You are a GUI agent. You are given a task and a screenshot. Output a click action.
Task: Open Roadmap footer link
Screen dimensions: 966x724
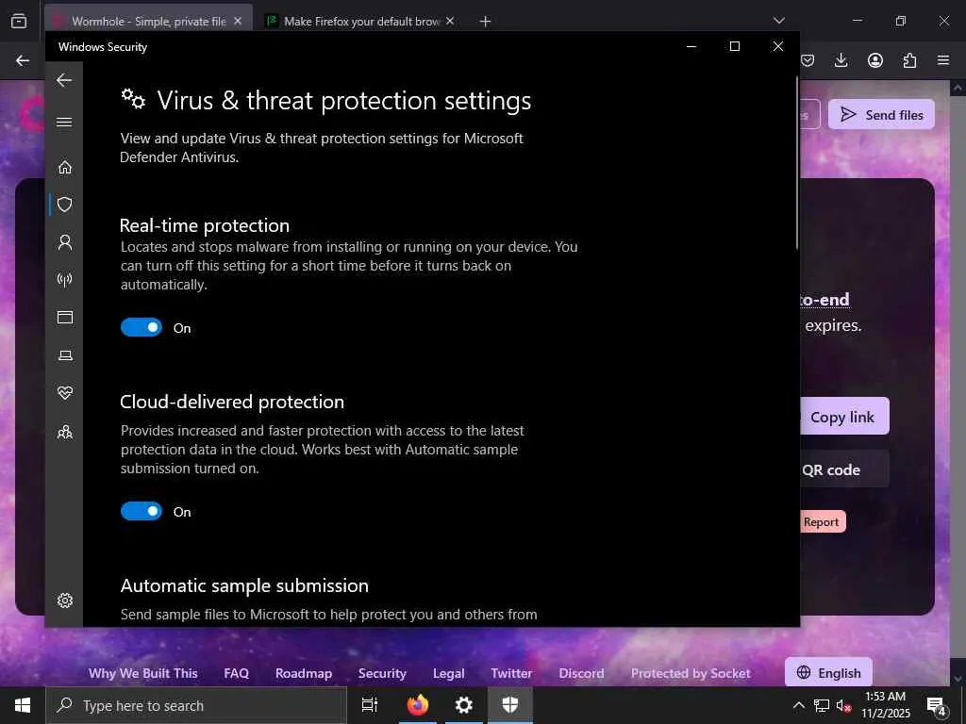tap(304, 673)
